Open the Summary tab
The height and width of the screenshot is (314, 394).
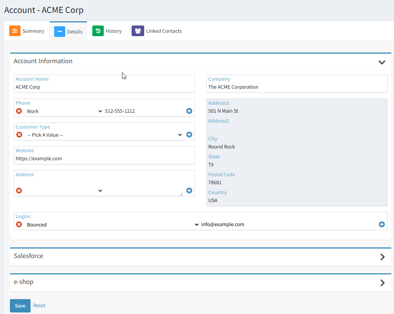coord(27,31)
